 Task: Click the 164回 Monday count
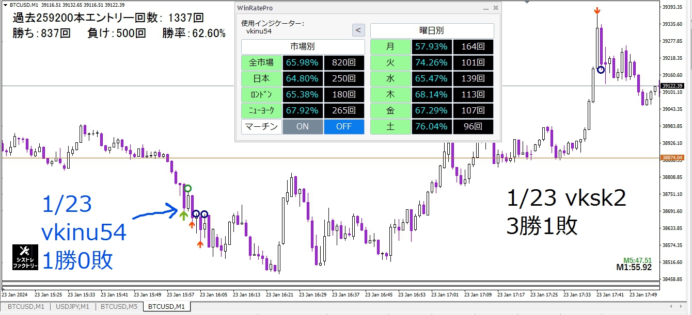click(x=473, y=47)
